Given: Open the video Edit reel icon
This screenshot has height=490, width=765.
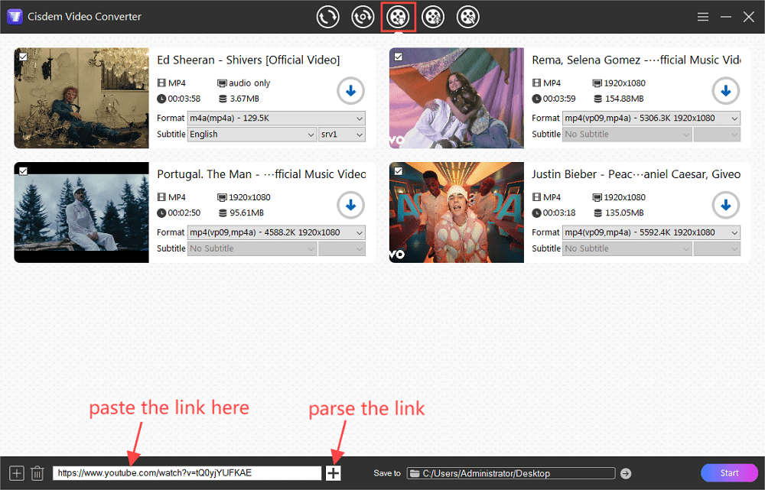Looking at the screenshot, I should click(x=433, y=16).
